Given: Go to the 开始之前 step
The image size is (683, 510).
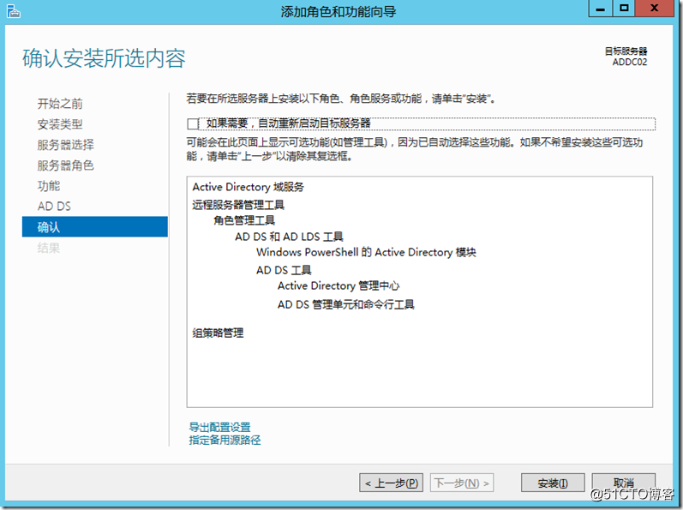Looking at the screenshot, I should pos(60,104).
